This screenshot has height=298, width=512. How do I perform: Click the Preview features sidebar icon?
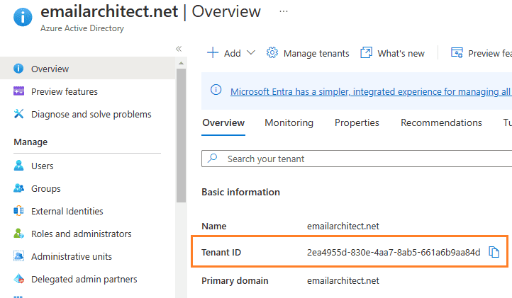click(x=18, y=91)
